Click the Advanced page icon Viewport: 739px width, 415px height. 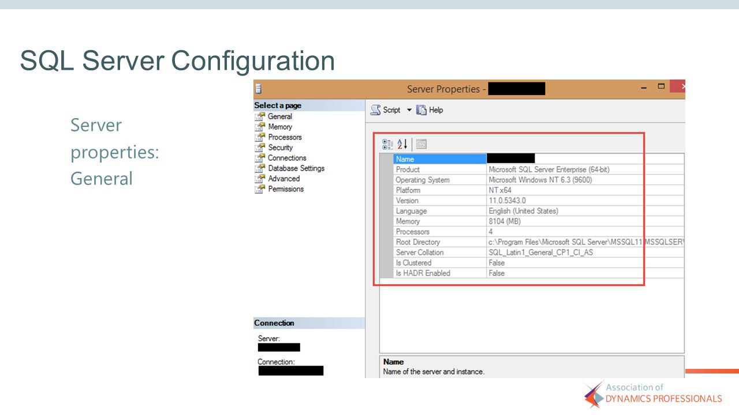(x=260, y=179)
